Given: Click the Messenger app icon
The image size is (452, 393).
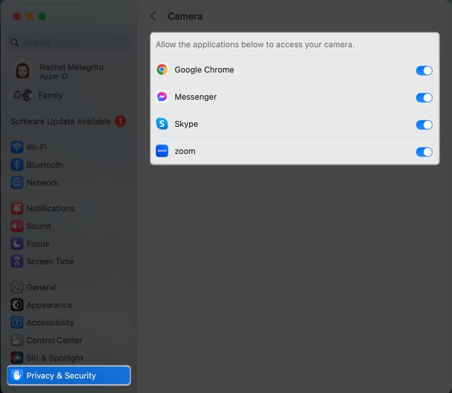Looking at the screenshot, I should [162, 97].
